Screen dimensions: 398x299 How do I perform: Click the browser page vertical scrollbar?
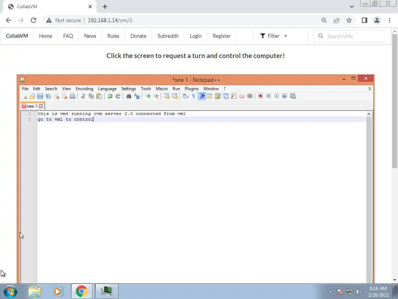pyautogui.click(x=395, y=101)
